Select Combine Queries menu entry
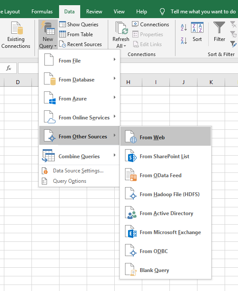Image resolution: width=238 pixels, height=291 pixels. [79, 156]
